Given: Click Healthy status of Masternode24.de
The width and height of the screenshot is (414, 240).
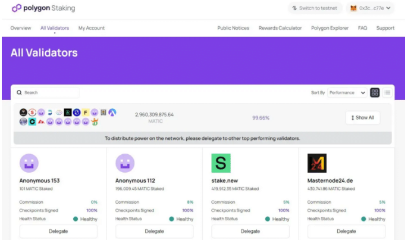Looking at the screenshot, I should coord(373,219).
